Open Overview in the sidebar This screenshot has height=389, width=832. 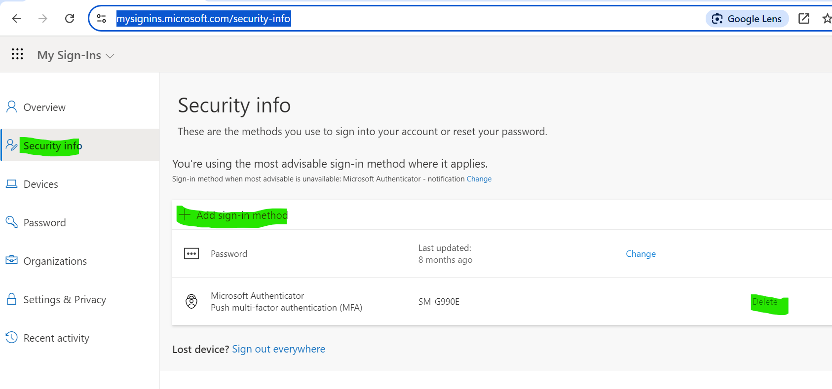pyautogui.click(x=44, y=107)
